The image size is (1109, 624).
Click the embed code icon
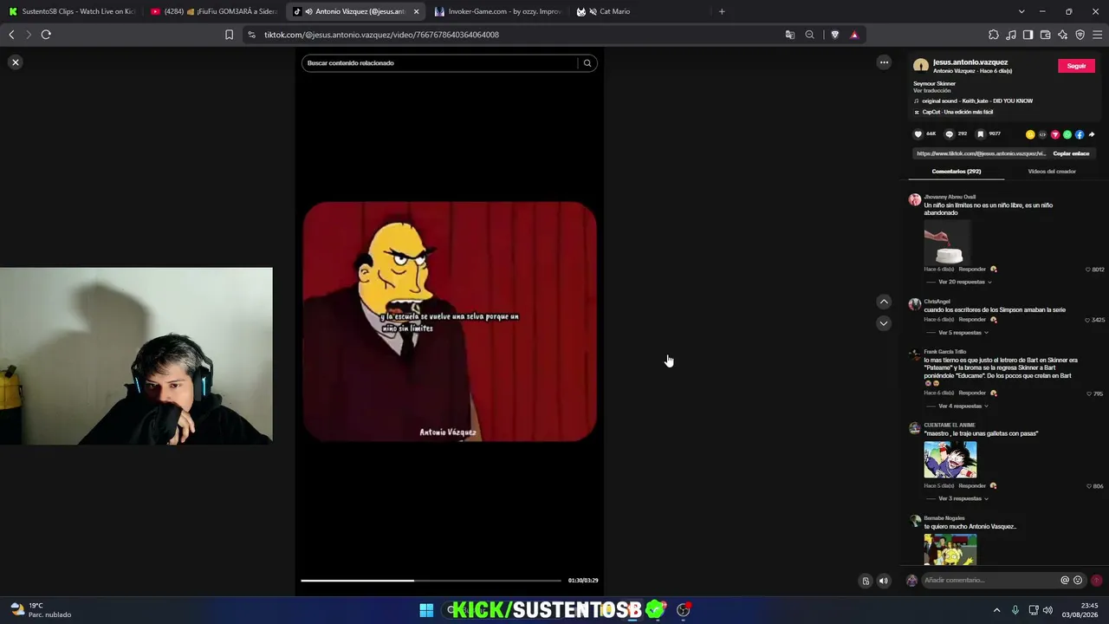point(1042,134)
